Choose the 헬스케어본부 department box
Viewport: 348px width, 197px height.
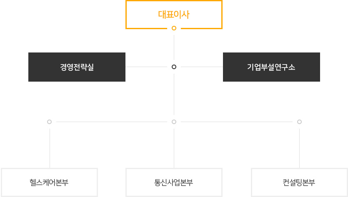[x=49, y=182]
